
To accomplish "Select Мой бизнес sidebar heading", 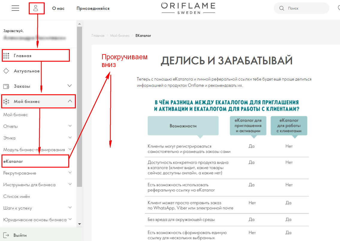I will tap(27, 101).
